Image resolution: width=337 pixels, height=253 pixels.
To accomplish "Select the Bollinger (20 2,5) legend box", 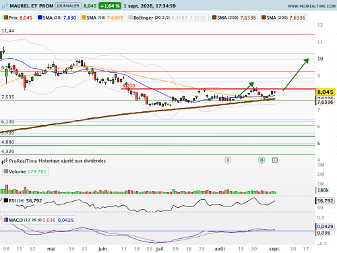I will click(168, 18).
